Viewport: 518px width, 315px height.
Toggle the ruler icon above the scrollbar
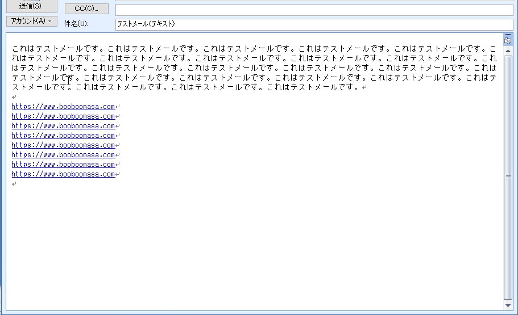508,41
